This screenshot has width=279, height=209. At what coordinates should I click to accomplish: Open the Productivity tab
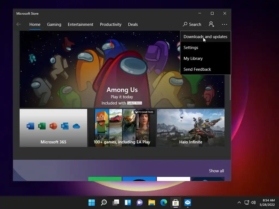(111, 24)
